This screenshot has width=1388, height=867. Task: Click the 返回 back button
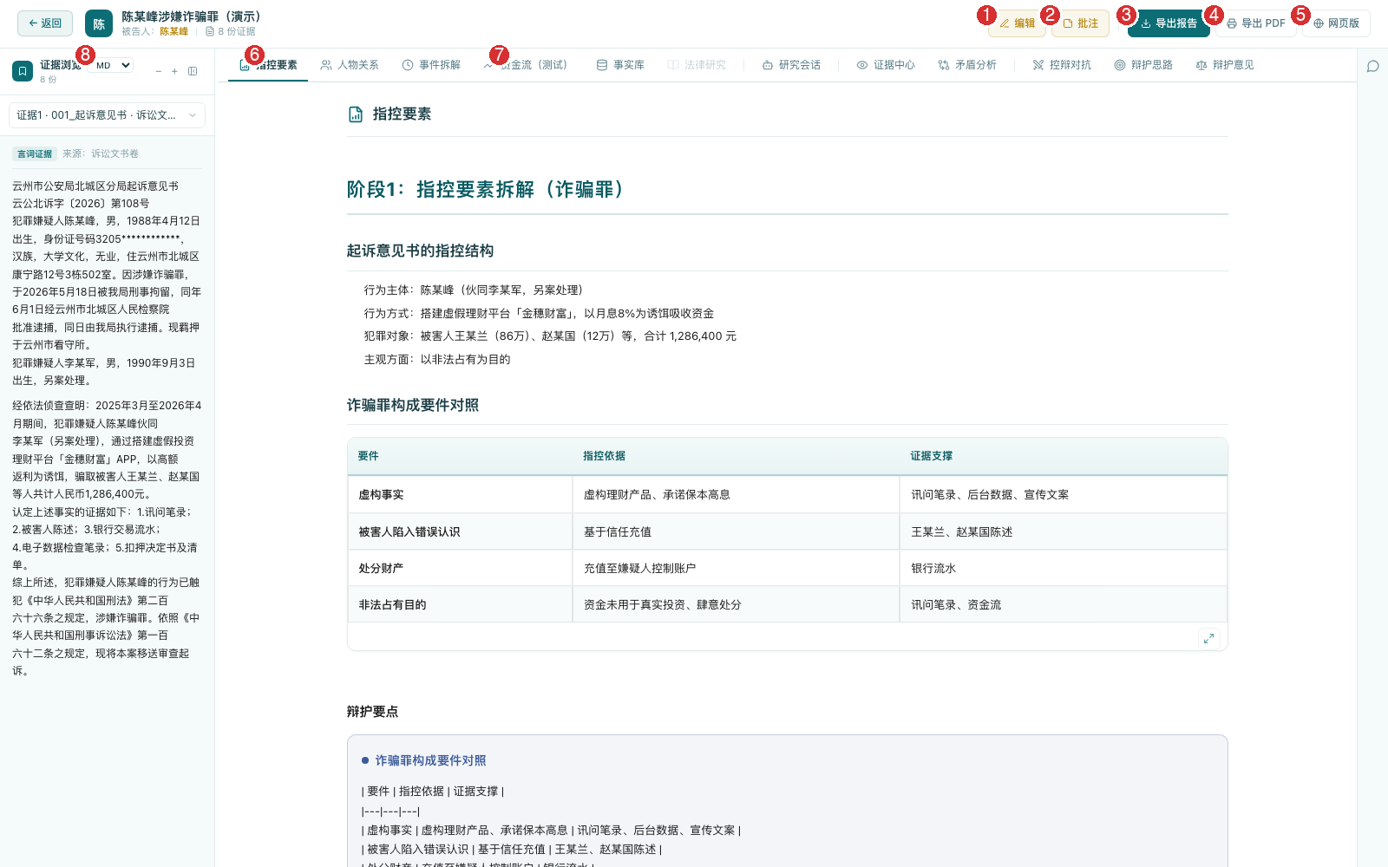(x=45, y=23)
